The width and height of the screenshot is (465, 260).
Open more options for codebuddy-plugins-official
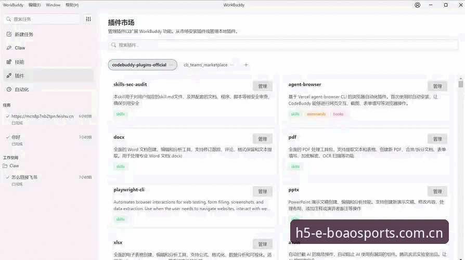pyautogui.click(x=171, y=65)
